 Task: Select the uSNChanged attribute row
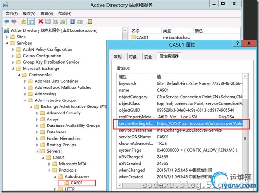coord(181,157)
